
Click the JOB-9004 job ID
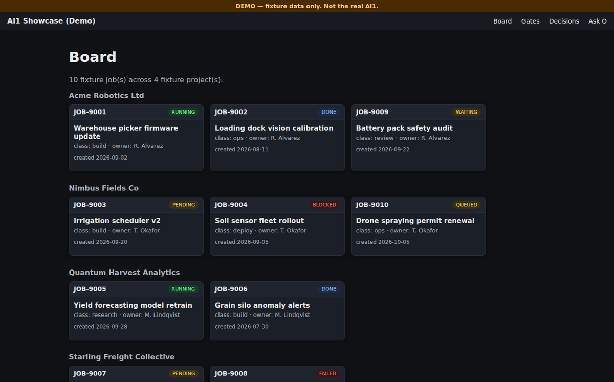231,205
